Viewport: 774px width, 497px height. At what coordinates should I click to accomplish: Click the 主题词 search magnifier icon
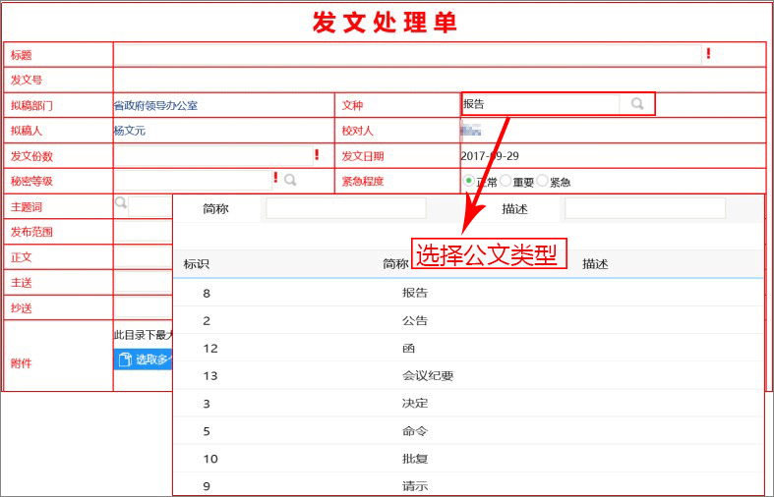(x=120, y=202)
